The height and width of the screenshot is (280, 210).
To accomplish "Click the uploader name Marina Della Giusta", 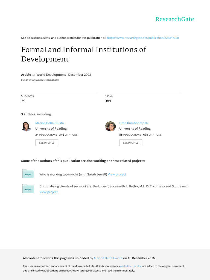I will [x=108, y=258].
